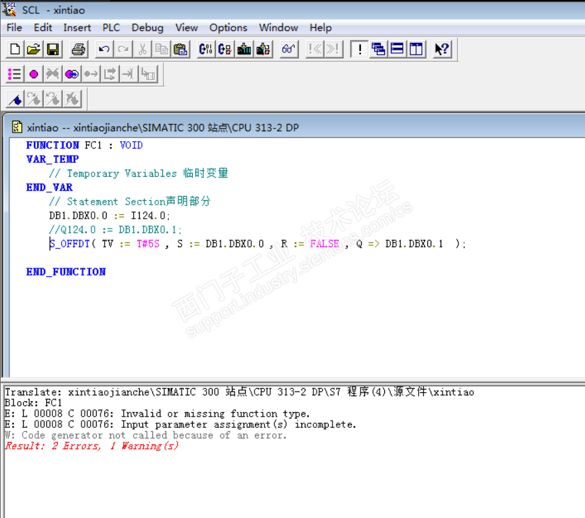585x518 pixels.
Task: Delete all bookmarks icon
Action: [x=72, y=99]
